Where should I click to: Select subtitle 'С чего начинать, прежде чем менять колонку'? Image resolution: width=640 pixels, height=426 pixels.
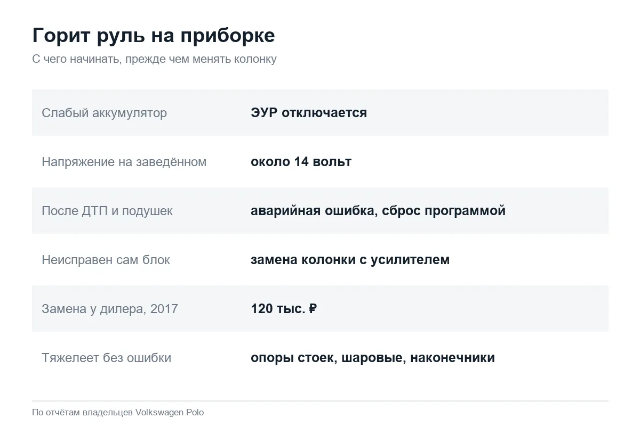coord(154,59)
